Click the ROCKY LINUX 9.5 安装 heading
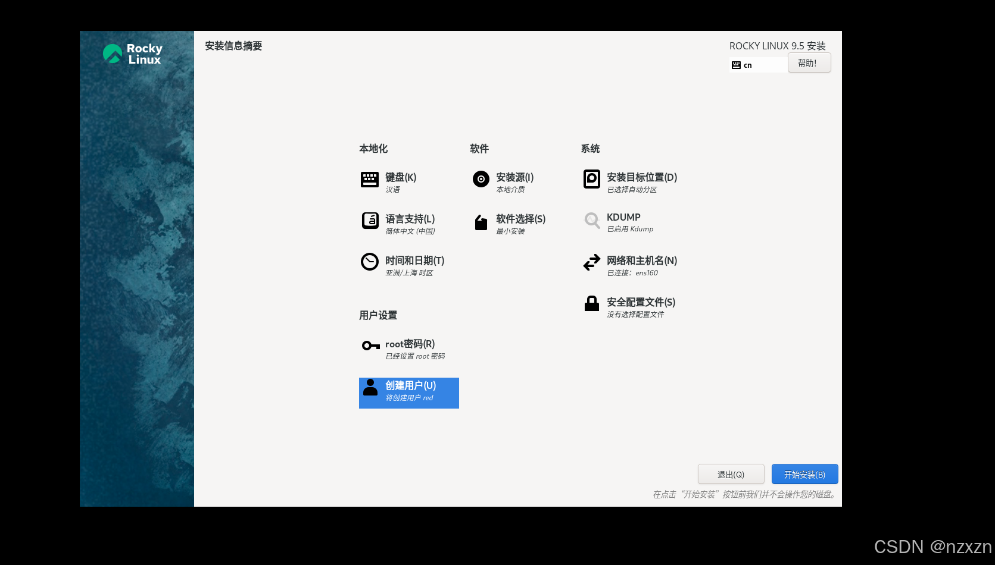This screenshot has height=565, width=995. 777,46
